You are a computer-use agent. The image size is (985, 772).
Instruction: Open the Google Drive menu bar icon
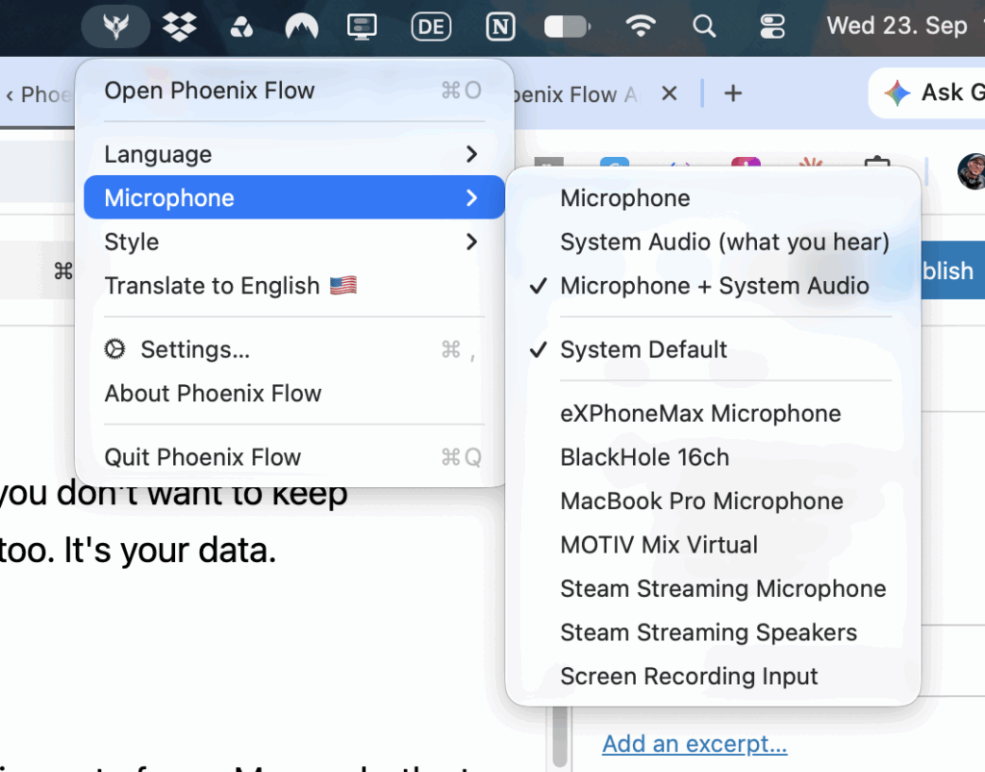pyautogui.click(x=241, y=27)
